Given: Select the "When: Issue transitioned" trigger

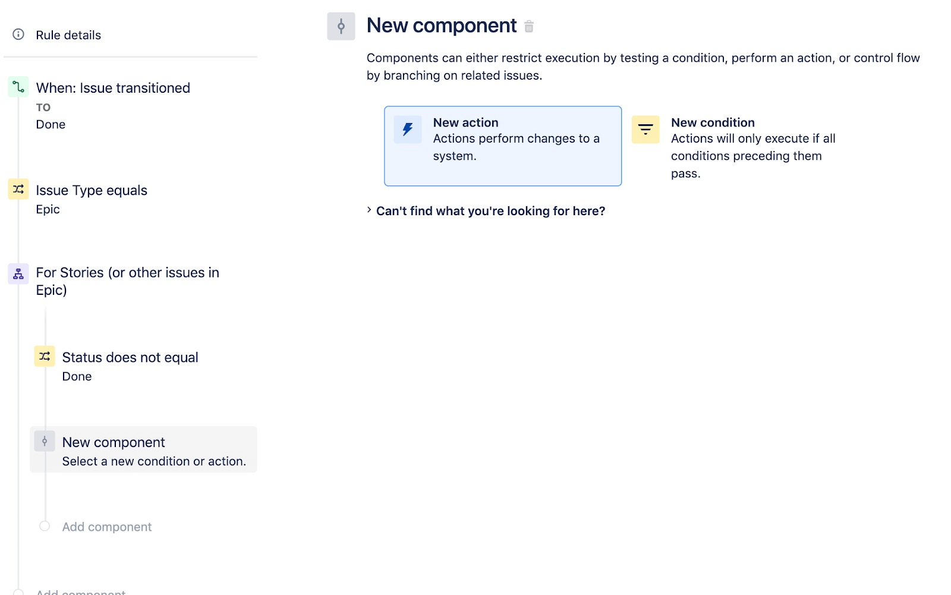Looking at the screenshot, I should (113, 87).
